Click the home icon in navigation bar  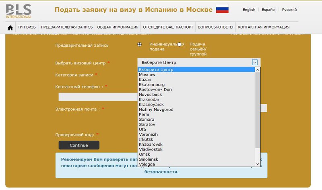tap(10, 27)
